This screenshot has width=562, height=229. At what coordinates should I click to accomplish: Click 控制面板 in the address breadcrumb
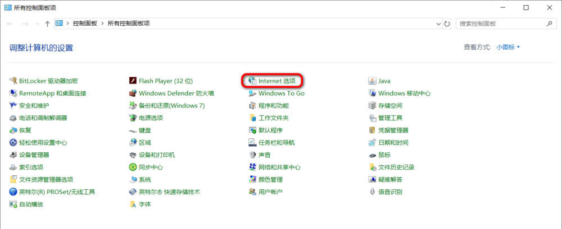(84, 24)
